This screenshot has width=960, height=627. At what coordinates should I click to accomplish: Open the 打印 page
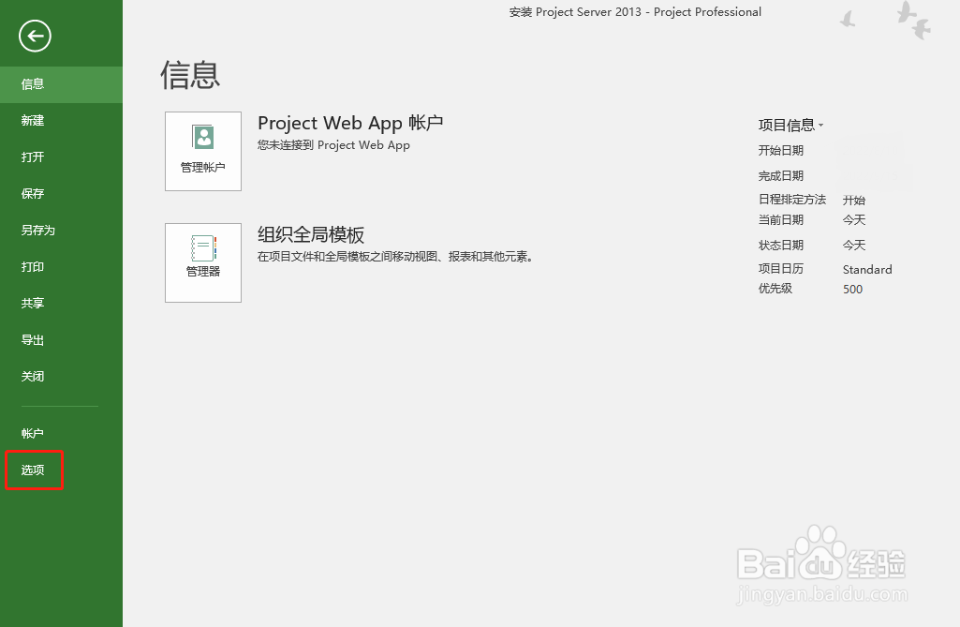(61, 267)
